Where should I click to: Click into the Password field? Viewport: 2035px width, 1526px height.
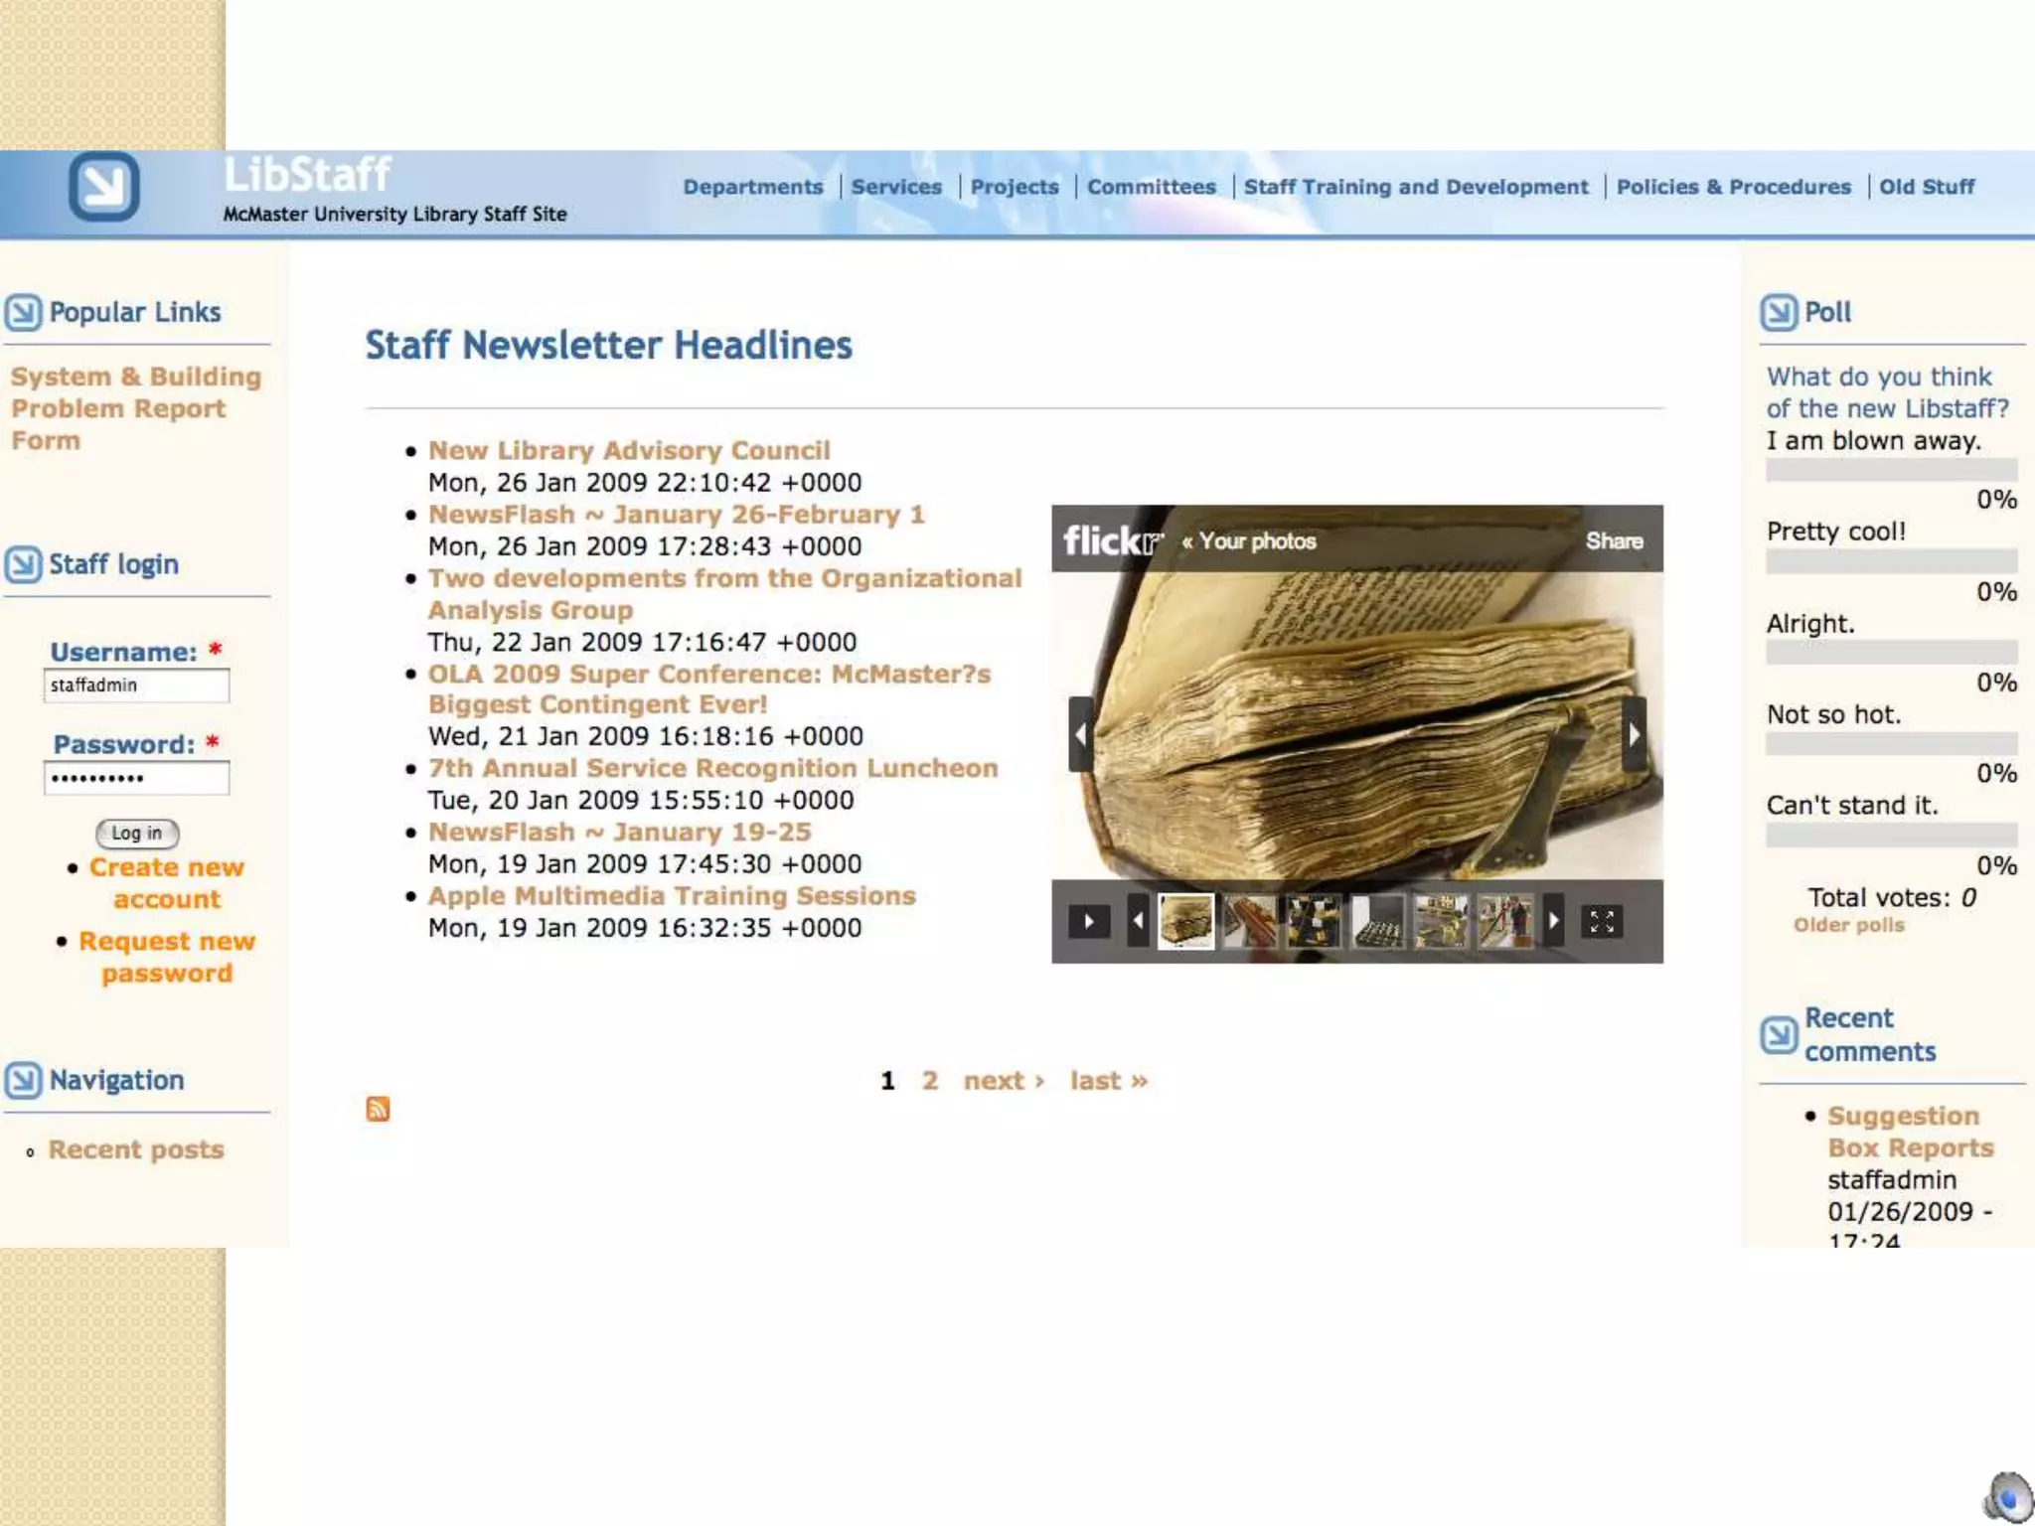click(x=136, y=778)
